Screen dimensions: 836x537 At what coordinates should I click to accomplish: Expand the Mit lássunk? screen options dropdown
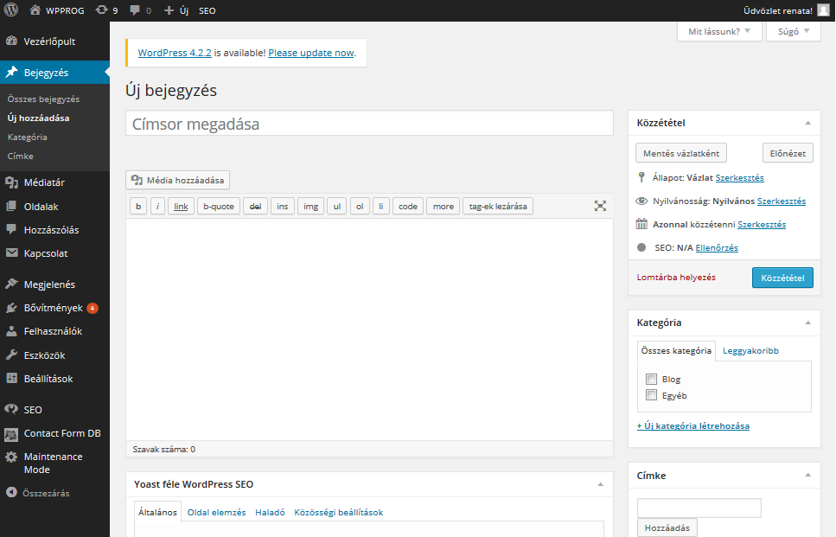719,32
